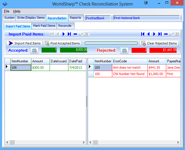Go to first record in right navigator
Screen dimensions: 185x150
click(143, 34)
